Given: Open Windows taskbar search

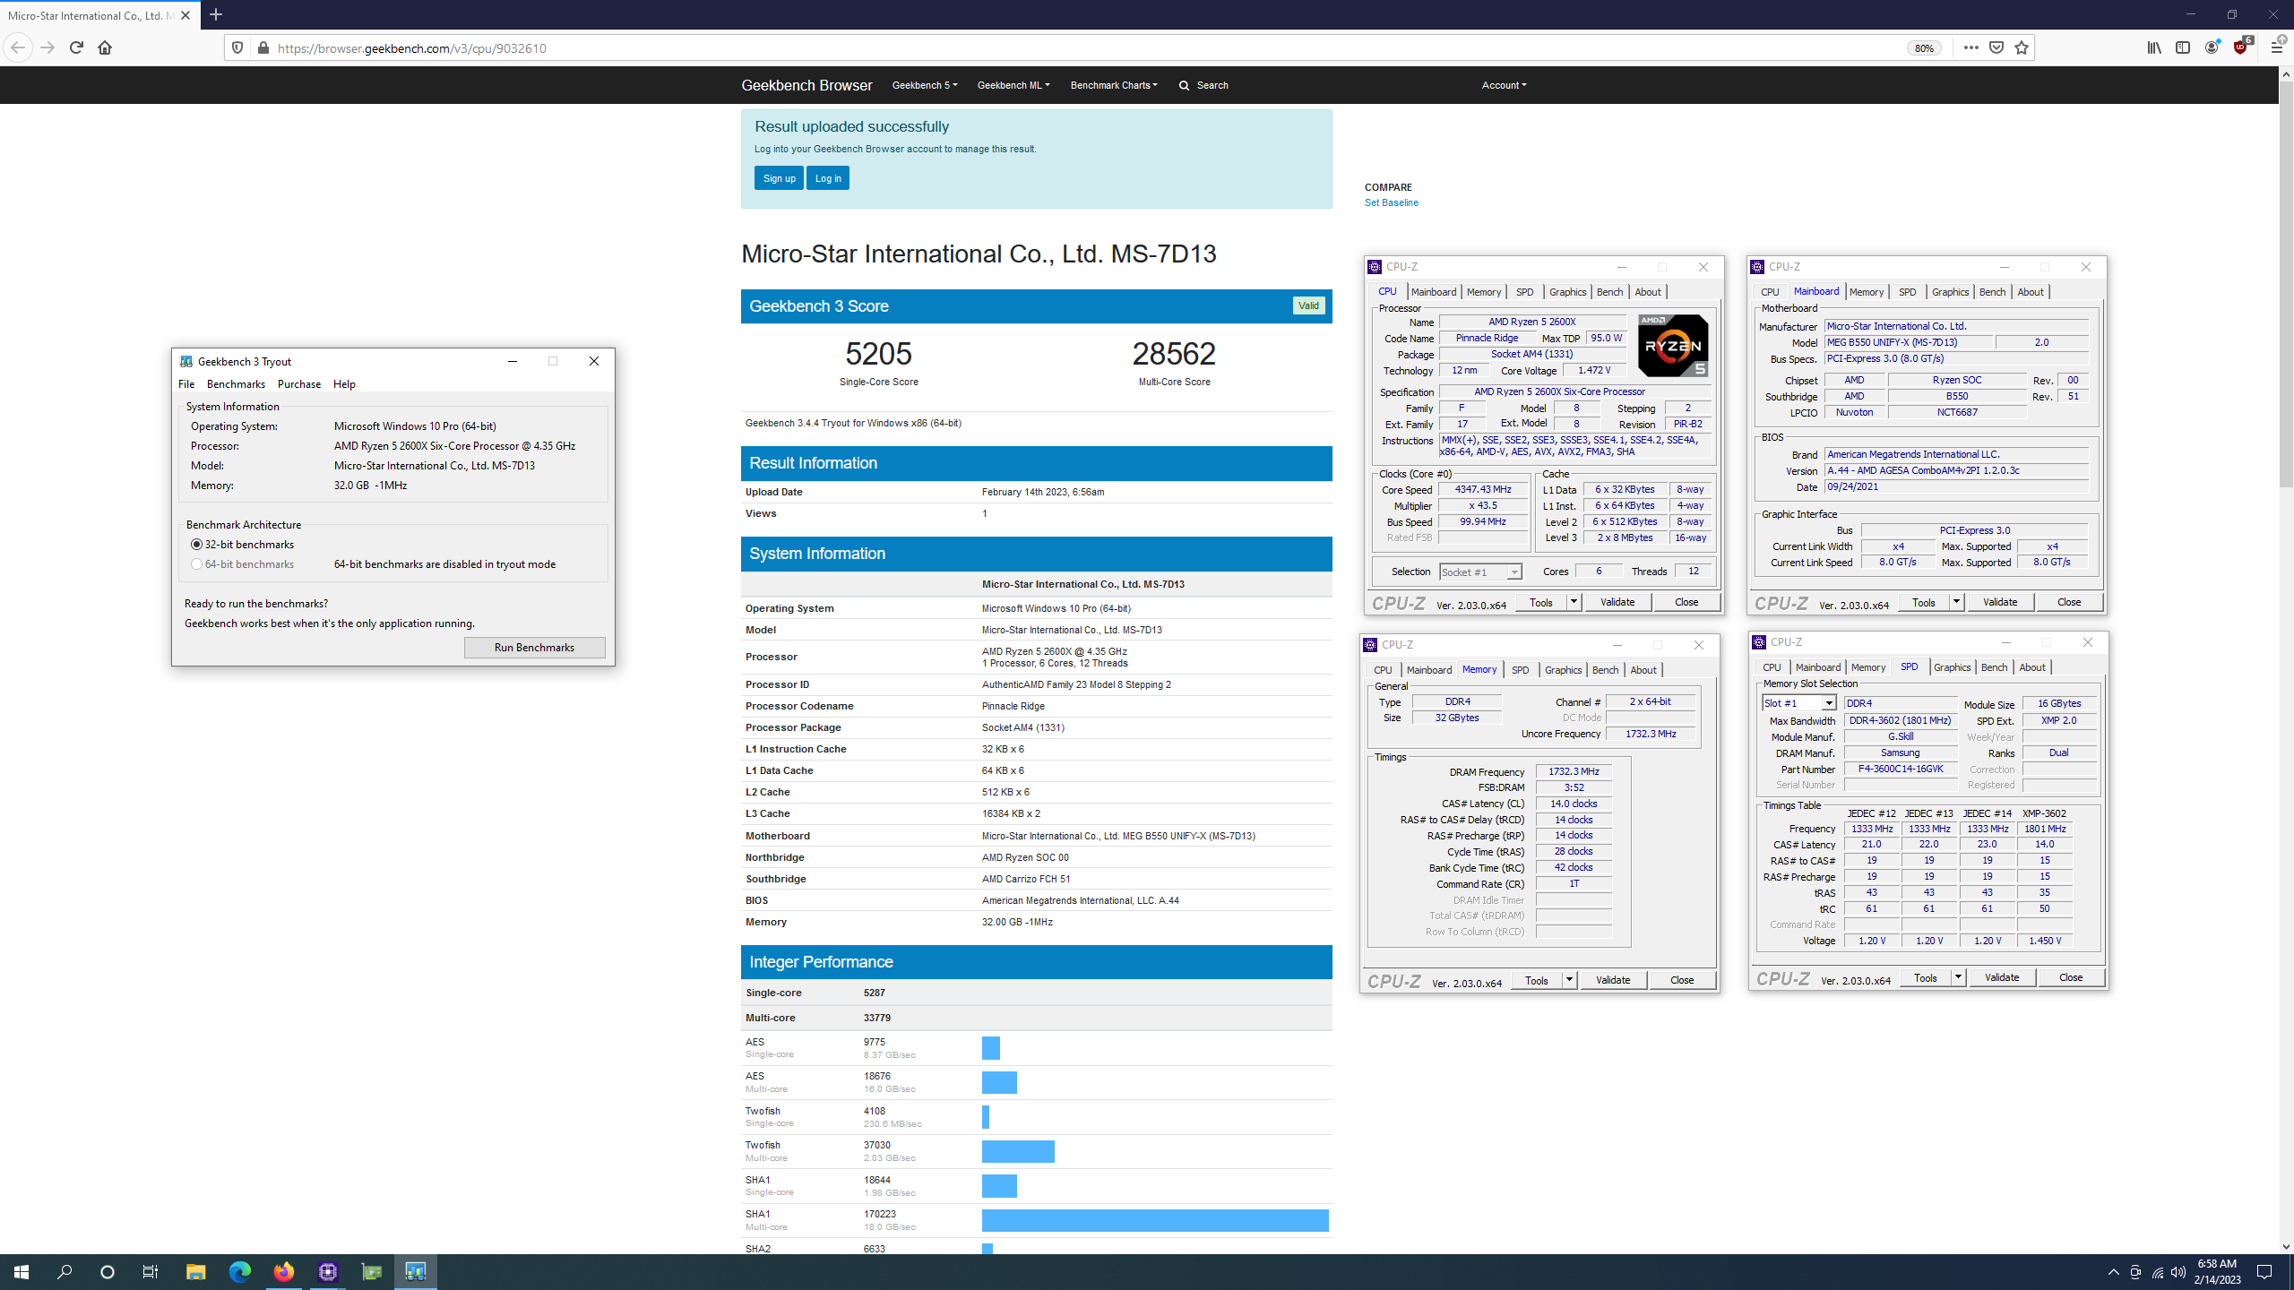Looking at the screenshot, I should pos(65,1271).
